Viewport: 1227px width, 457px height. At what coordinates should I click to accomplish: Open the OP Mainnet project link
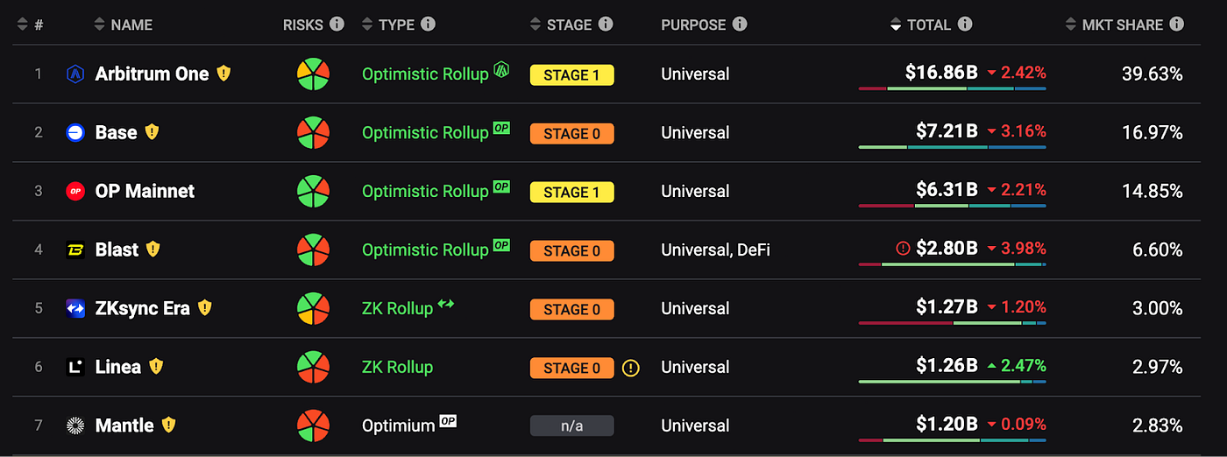(145, 191)
